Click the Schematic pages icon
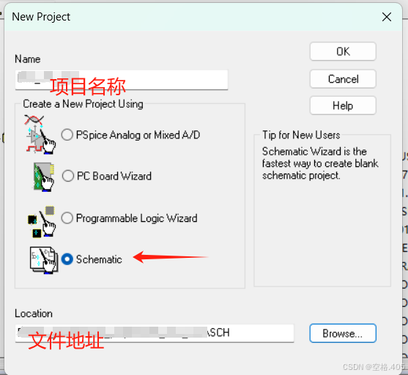This screenshot has width=408, height=375. click(44, 260)
